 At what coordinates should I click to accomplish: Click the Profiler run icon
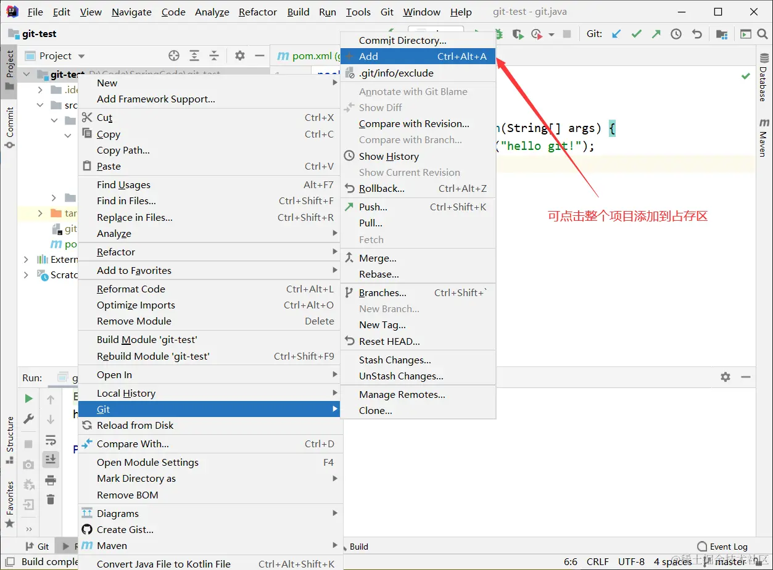tap(537, 34)
